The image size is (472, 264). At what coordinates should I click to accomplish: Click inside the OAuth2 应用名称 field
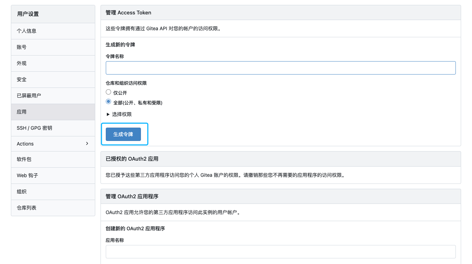[280, 251]
